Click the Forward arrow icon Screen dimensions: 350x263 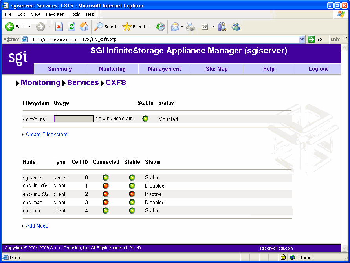40,27
